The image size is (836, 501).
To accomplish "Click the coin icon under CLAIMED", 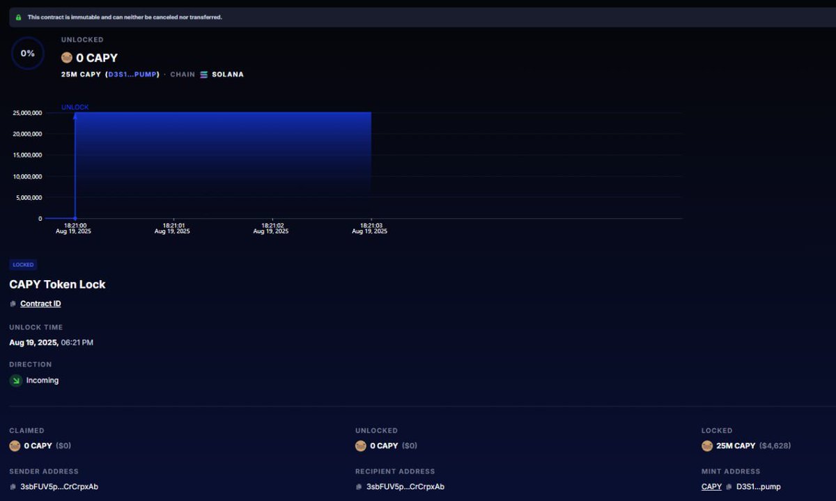I will tap(15, 446).
